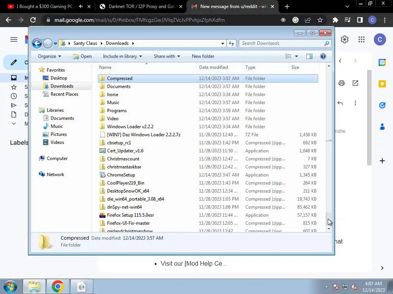The height and width of the screenshot is (294, 393).
Task: Open Chrome from the taskbar
Action: (x=58, y=286)
